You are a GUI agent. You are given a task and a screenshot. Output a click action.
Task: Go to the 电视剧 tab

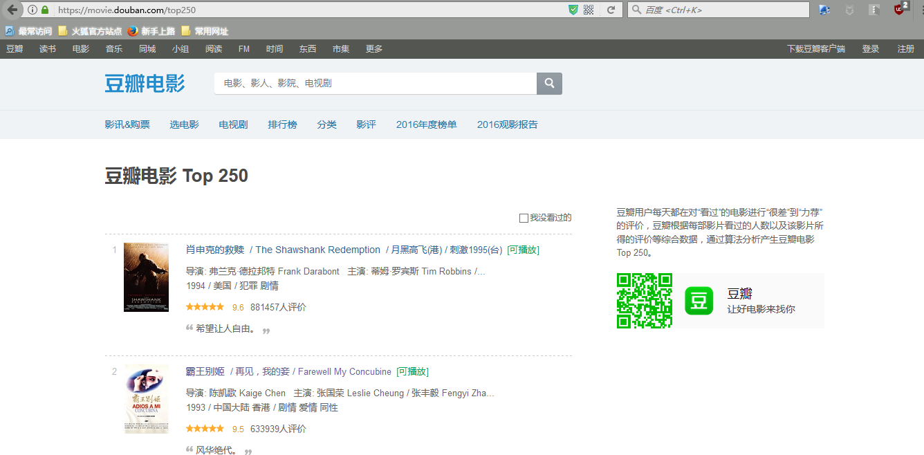(234, 124)
